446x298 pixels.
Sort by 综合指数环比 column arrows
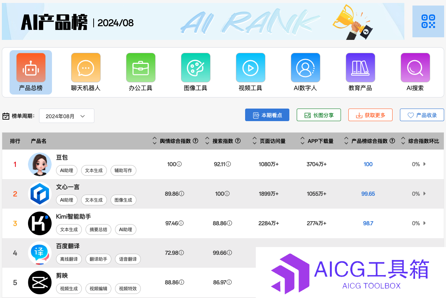click(x=403, y=141)
